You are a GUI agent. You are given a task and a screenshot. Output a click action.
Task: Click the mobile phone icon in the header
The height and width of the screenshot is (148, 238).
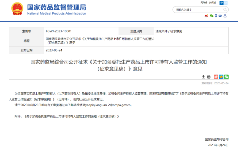tap(216, 16)
